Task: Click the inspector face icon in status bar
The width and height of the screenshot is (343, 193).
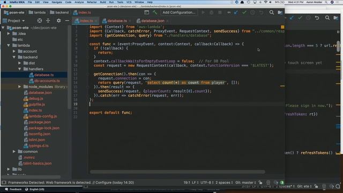Action: (268, 182)
